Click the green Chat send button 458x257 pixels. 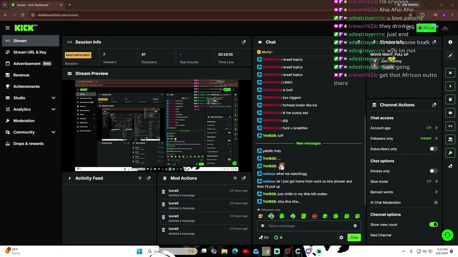(x=354, y=237)
